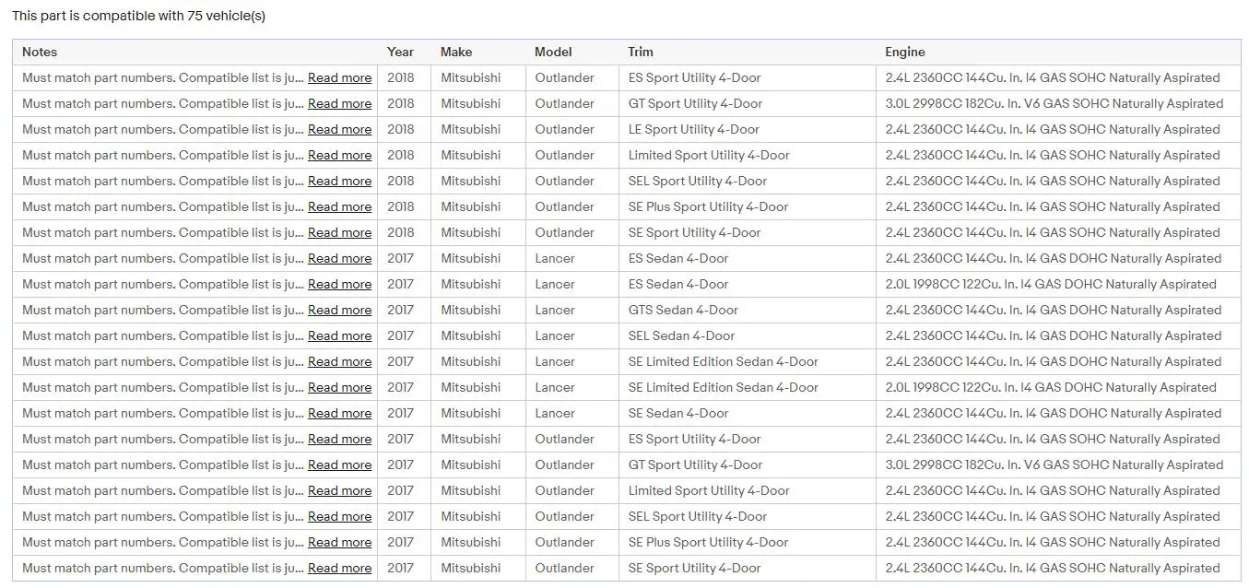Viewport: 1249px width, 588px height.
Task: Open Read more for 2017 Outlander SE Plus
Action: pyautogui.click(x=339, y=543)
